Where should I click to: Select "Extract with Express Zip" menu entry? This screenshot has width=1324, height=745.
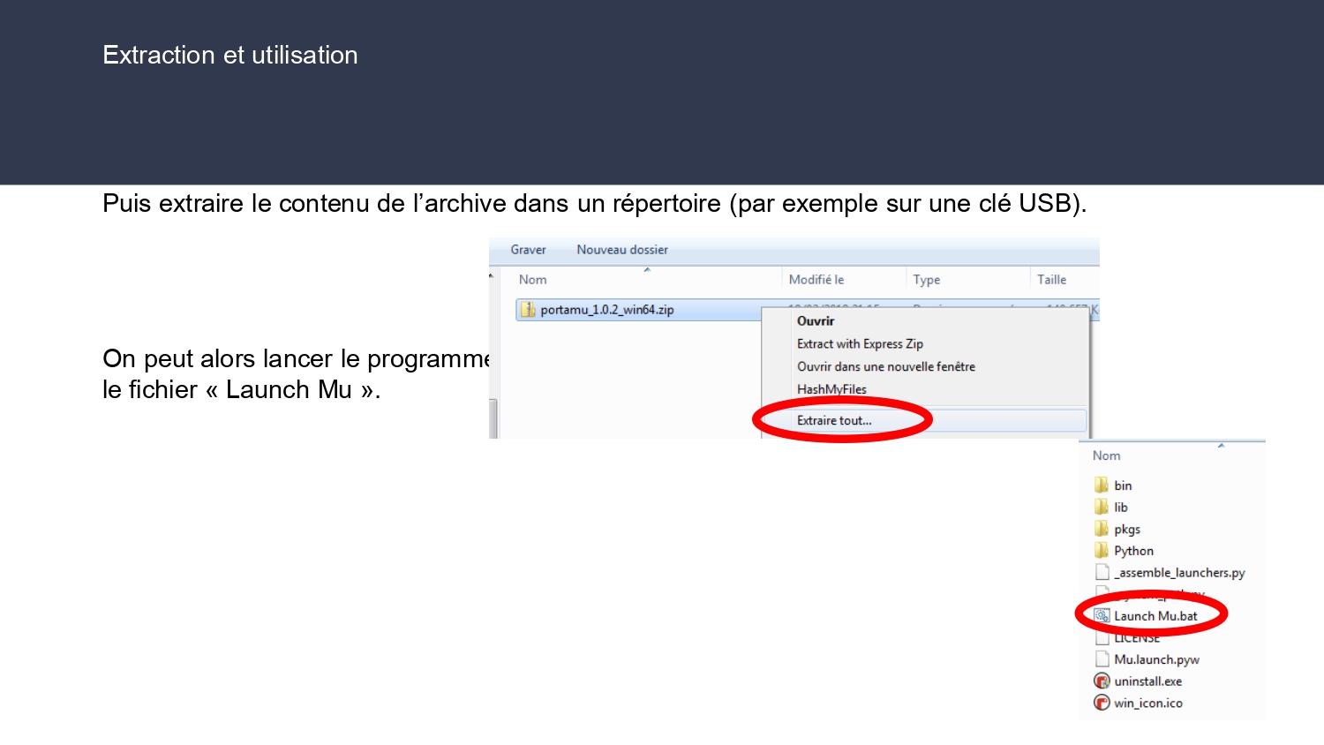[860, 344]
